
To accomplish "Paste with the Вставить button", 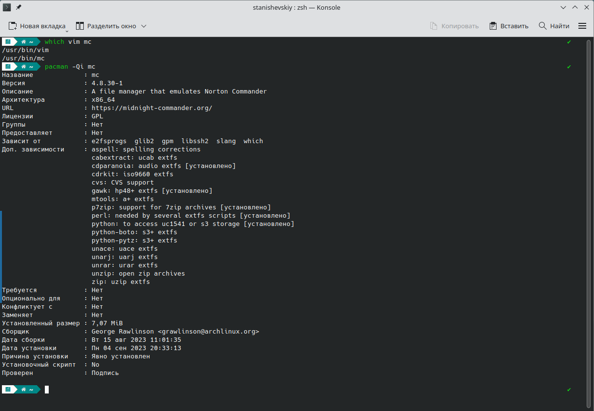I will 509,26.
